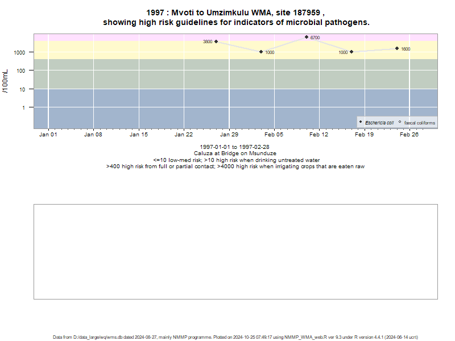
Task: Click the 'Data from D:/data_large' footer text
Action: click(235, 337)
